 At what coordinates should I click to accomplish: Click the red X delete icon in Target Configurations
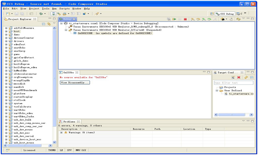click(239, 77)
